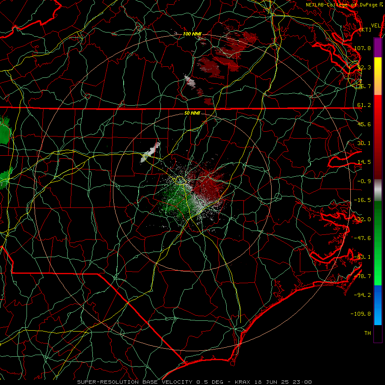Select the -16.5 velocity scale label
Image resolution: width=385 pixels, height=385 pixels.
click(x=362, y=200)
